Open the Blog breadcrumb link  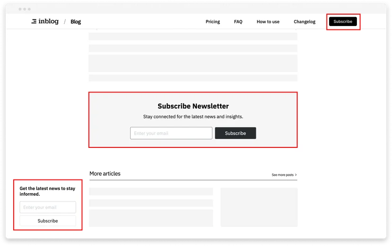75,22
